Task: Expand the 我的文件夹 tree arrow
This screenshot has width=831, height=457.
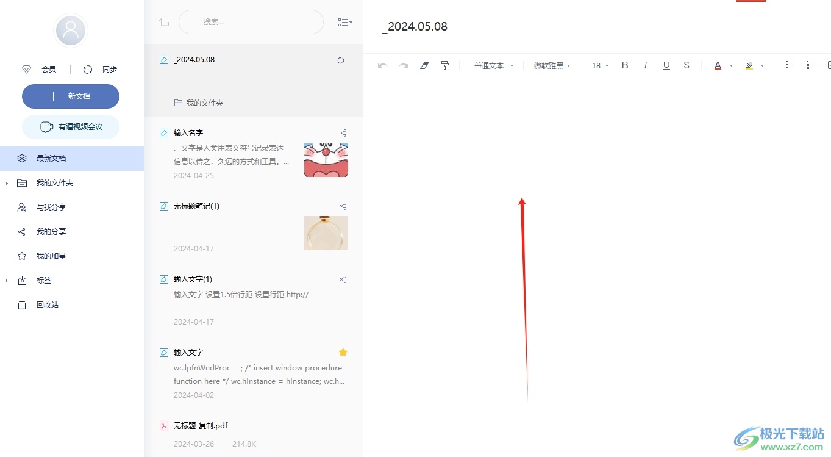Action: click(7, 183)
